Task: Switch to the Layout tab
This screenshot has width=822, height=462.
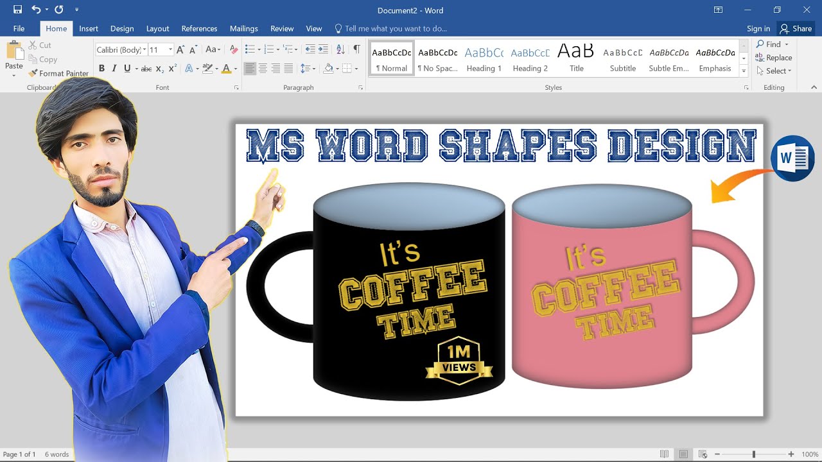Action: [157, 28]
